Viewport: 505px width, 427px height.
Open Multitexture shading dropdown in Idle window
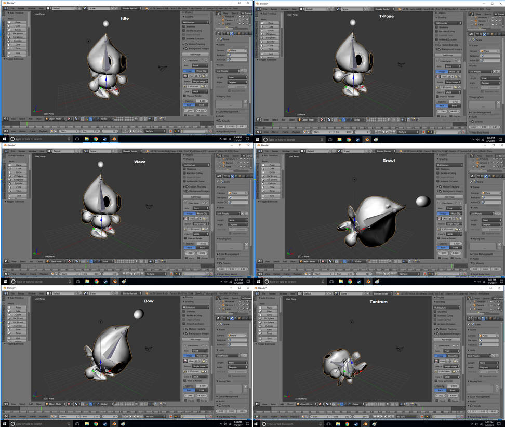pyautogui.click(x=196, y=22)
